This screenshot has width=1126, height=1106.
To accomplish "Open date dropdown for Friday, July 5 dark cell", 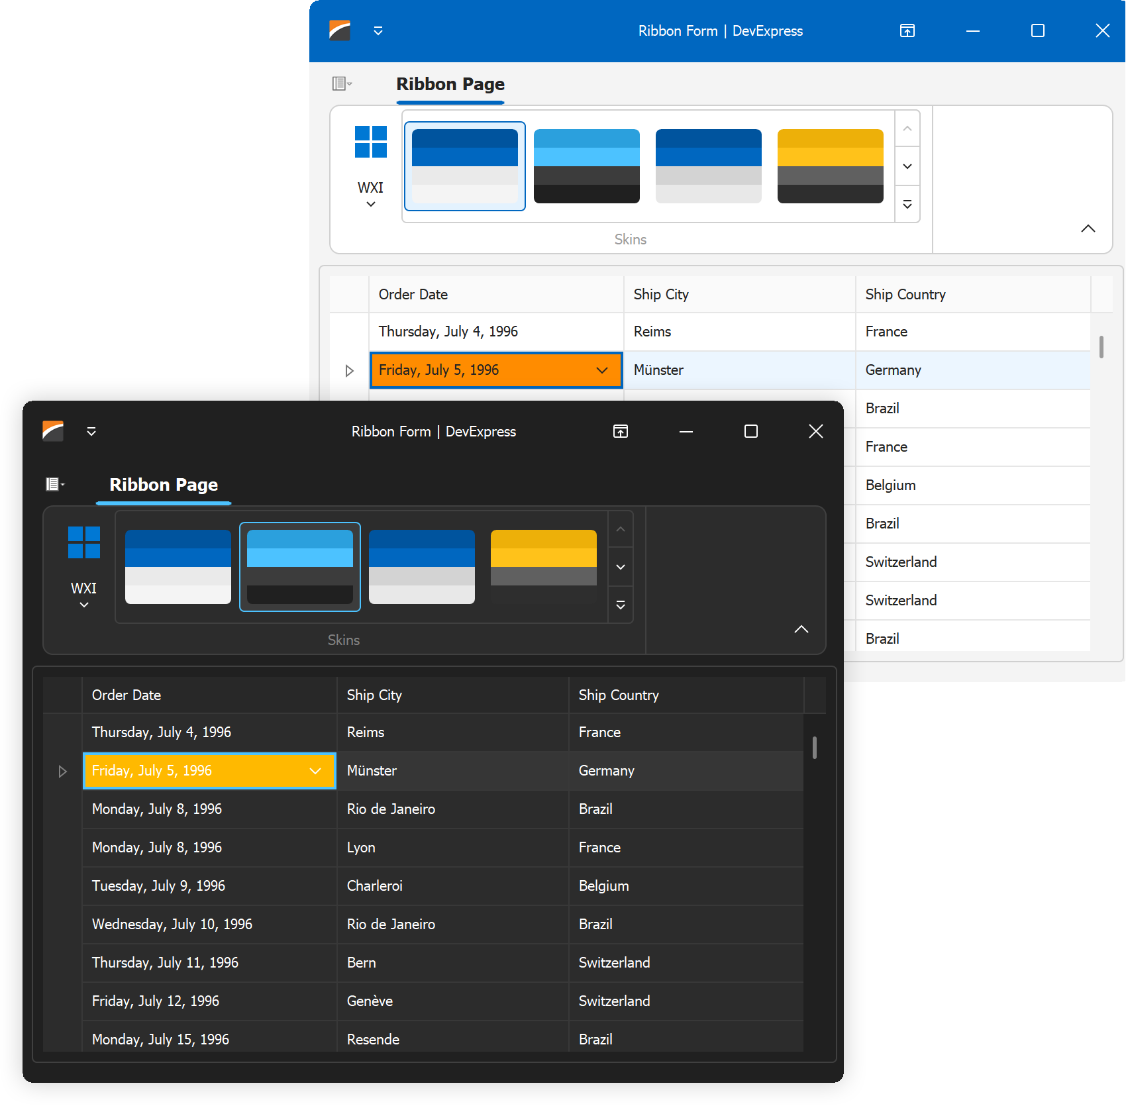I will [x=315, y=771].
